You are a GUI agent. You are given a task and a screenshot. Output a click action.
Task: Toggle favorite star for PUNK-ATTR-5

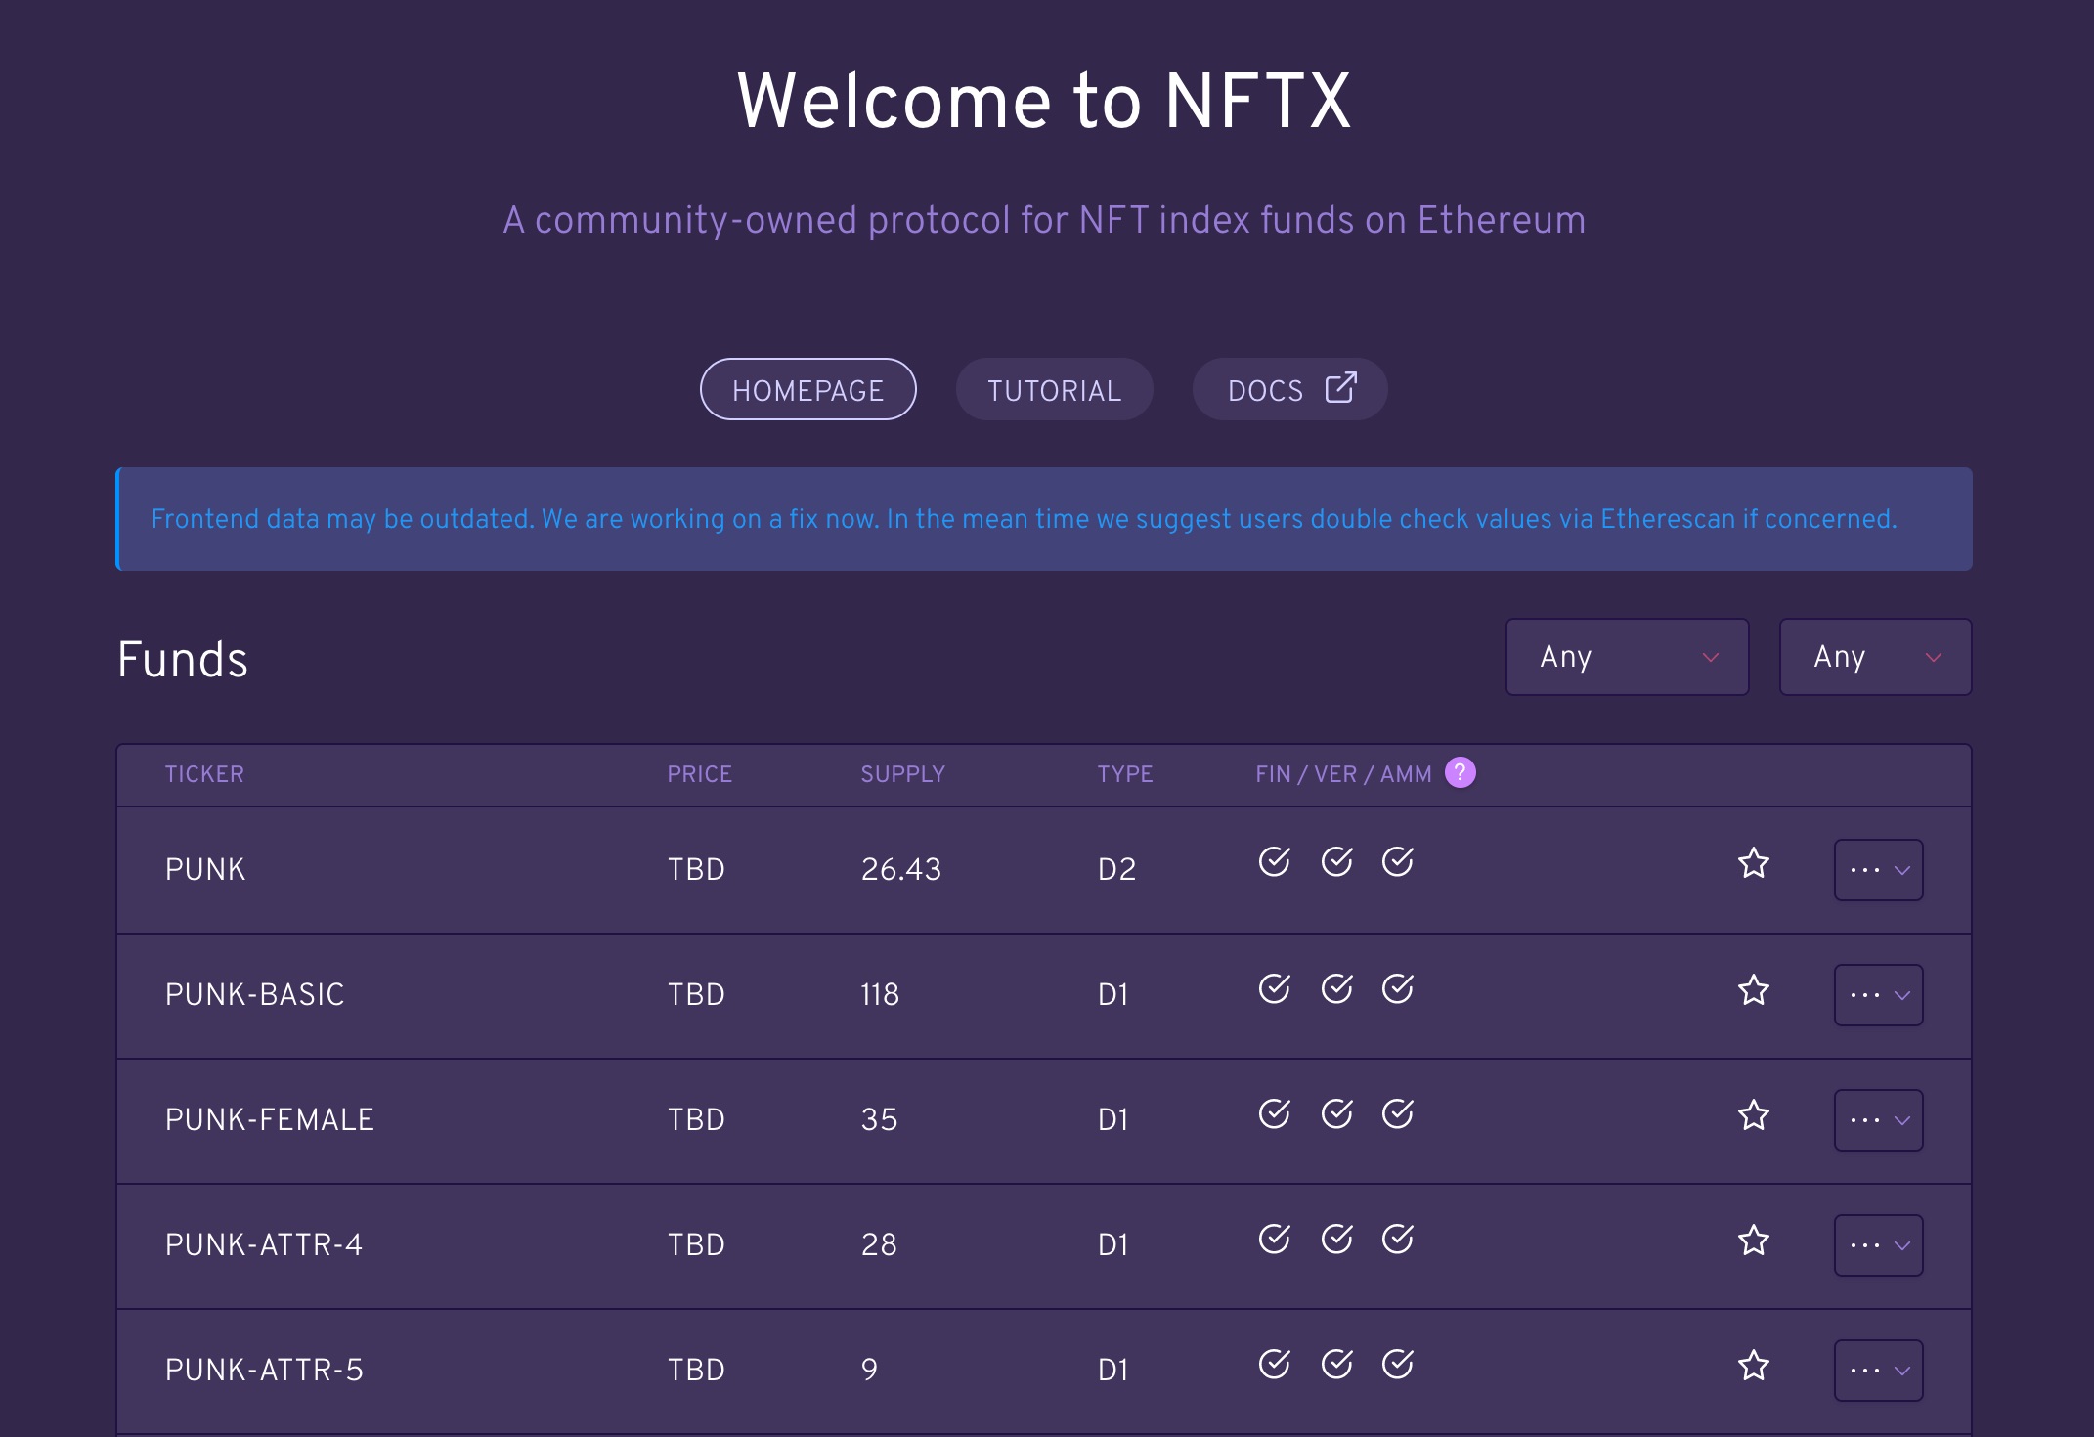coord(1753,1366)
